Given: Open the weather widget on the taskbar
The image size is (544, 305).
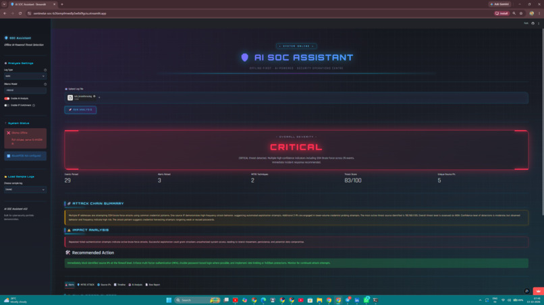Looking at the screenshot, I should click(x=16, y=300).
